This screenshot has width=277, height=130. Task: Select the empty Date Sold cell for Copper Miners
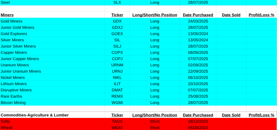(x=231, y=52)
